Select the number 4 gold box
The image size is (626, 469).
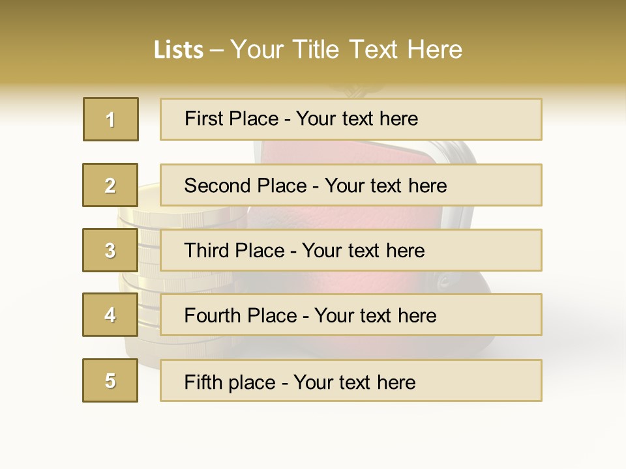coord(110,315)
